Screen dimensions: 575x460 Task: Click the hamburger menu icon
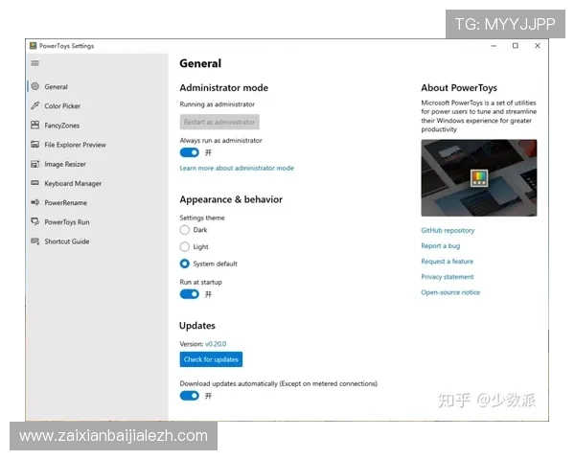coord(35,64)
